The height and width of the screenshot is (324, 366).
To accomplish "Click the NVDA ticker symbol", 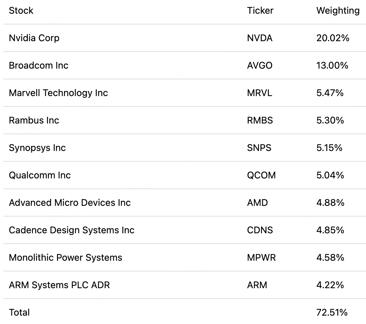I will (260, 38).
